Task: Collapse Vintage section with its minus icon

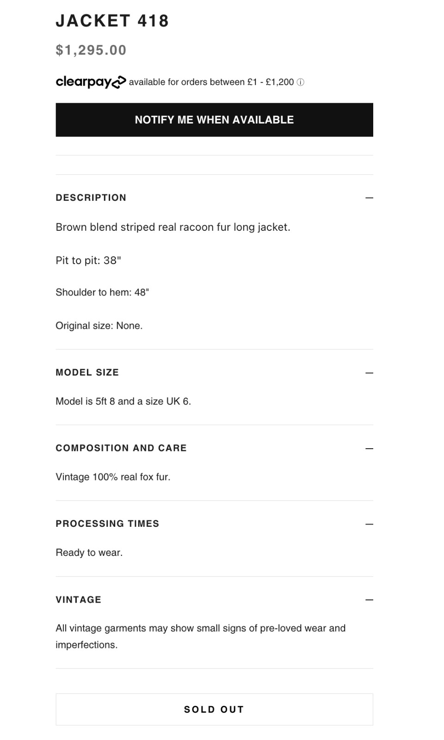Action: coord(369,600)
